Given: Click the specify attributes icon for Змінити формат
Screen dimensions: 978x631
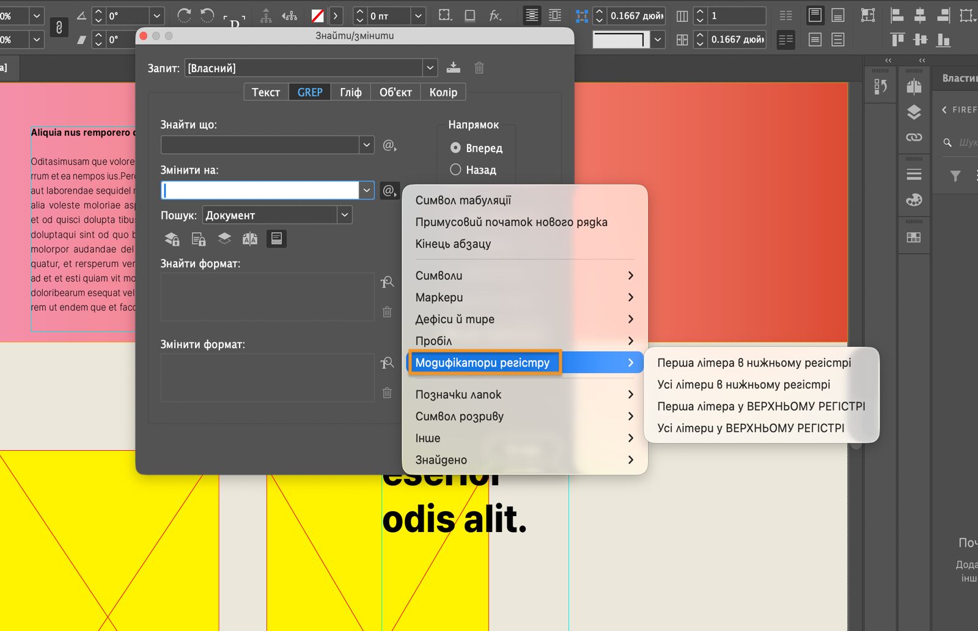Looking at the screenshot, I should (x=387, y=363).
